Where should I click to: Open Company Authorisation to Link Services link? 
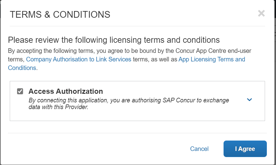tap(79, 59)
